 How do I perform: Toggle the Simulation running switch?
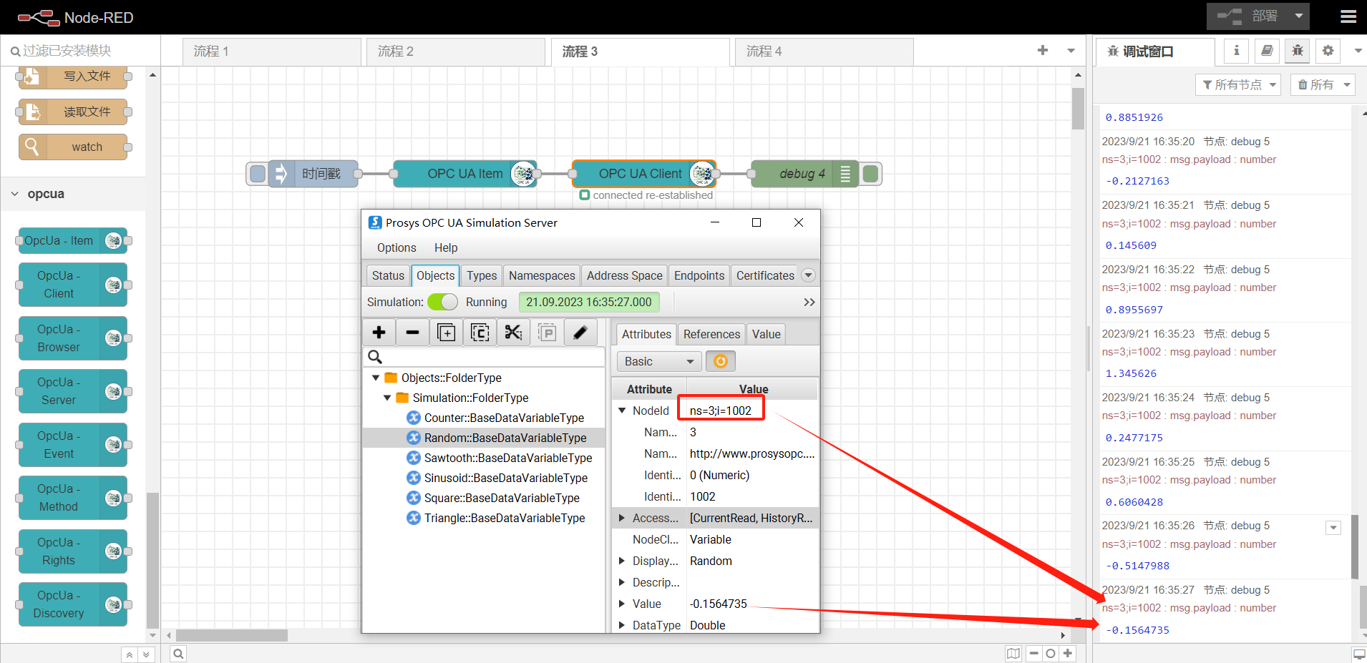[x=442, y=302]
